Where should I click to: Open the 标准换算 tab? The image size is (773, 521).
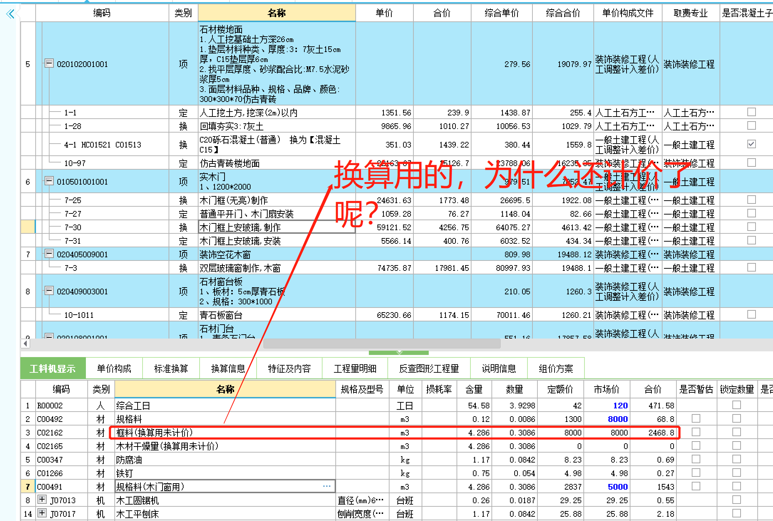click(171, 368)
